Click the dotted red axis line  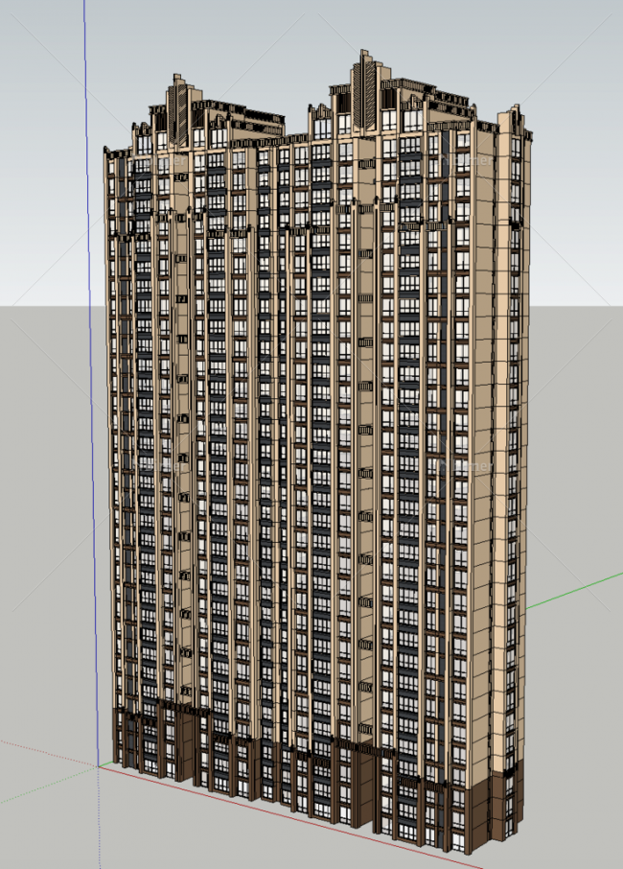tap(48, 752)
